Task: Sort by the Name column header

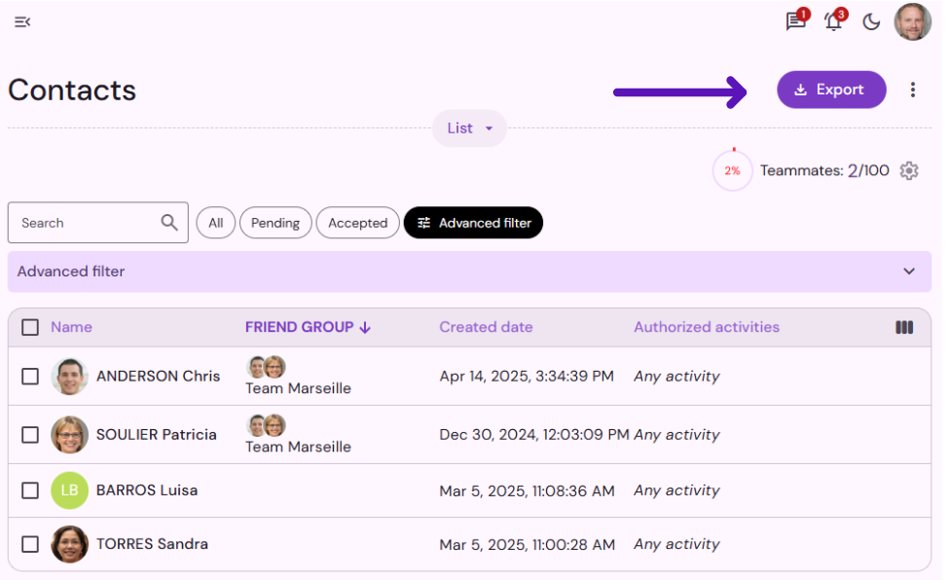Action: (71, 327)
